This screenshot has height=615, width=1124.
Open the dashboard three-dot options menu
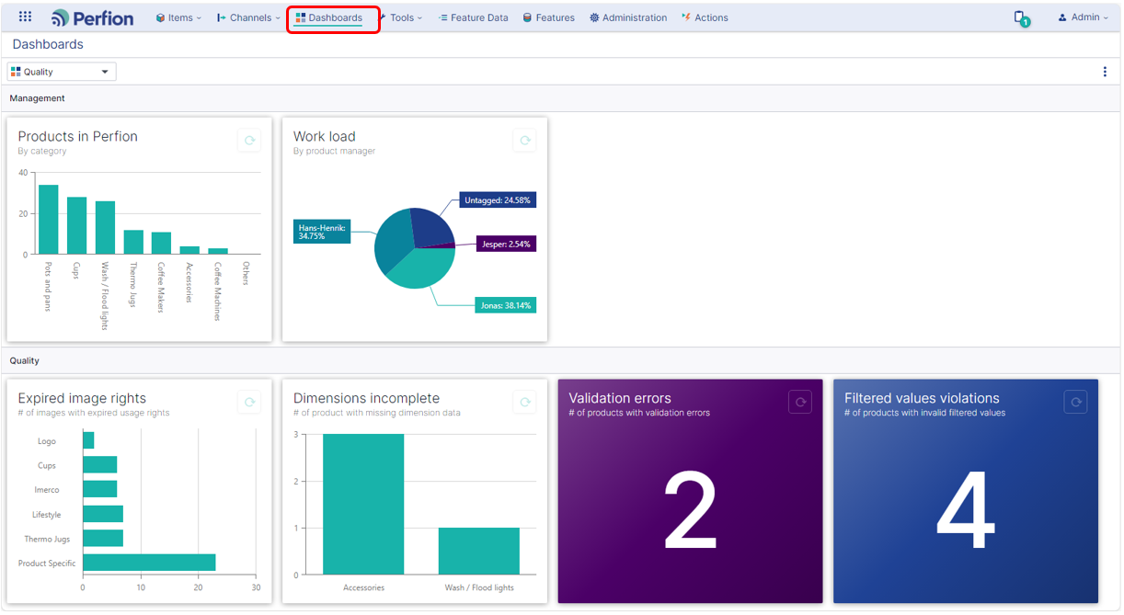click(1105, 72)
